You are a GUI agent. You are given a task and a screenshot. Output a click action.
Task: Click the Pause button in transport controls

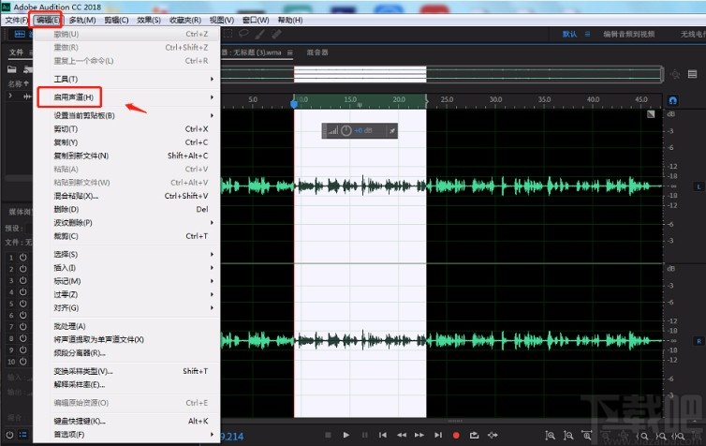click(365, 435)
